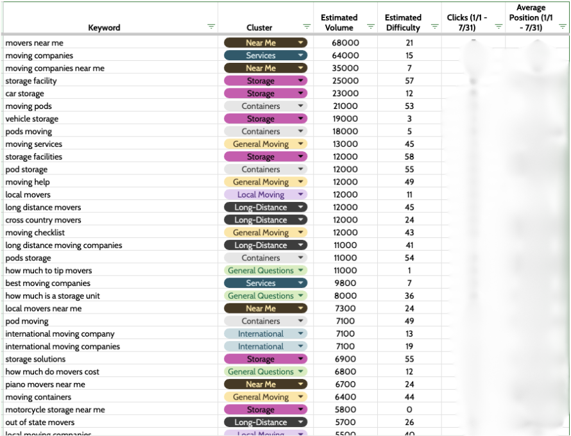This screenshot has width=571, height=436.
Task: Select the 'storage facilities' keyword cell
Action: pyautogui.click(x=111, y=156)
